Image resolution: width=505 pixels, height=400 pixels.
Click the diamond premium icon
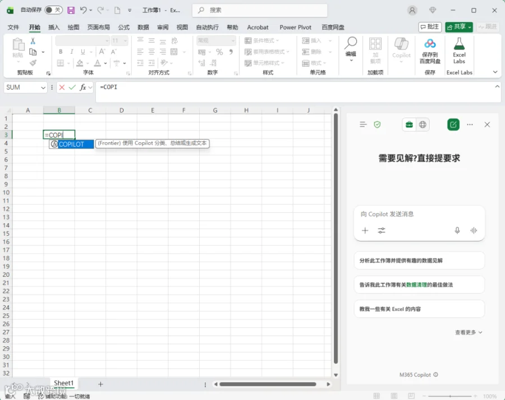[x=433, y=10]
